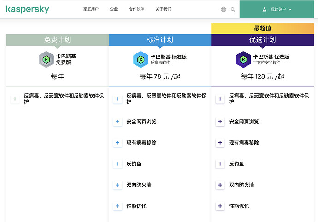Click the 卡巴斯基 优选版 hexagon product icon
Screen dimensions: 318x222
243,59
